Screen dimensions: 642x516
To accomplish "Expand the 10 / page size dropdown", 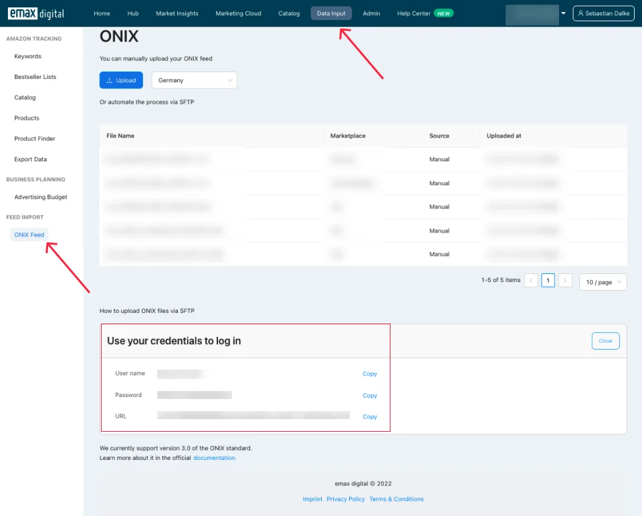I will [x=603, y=282].
